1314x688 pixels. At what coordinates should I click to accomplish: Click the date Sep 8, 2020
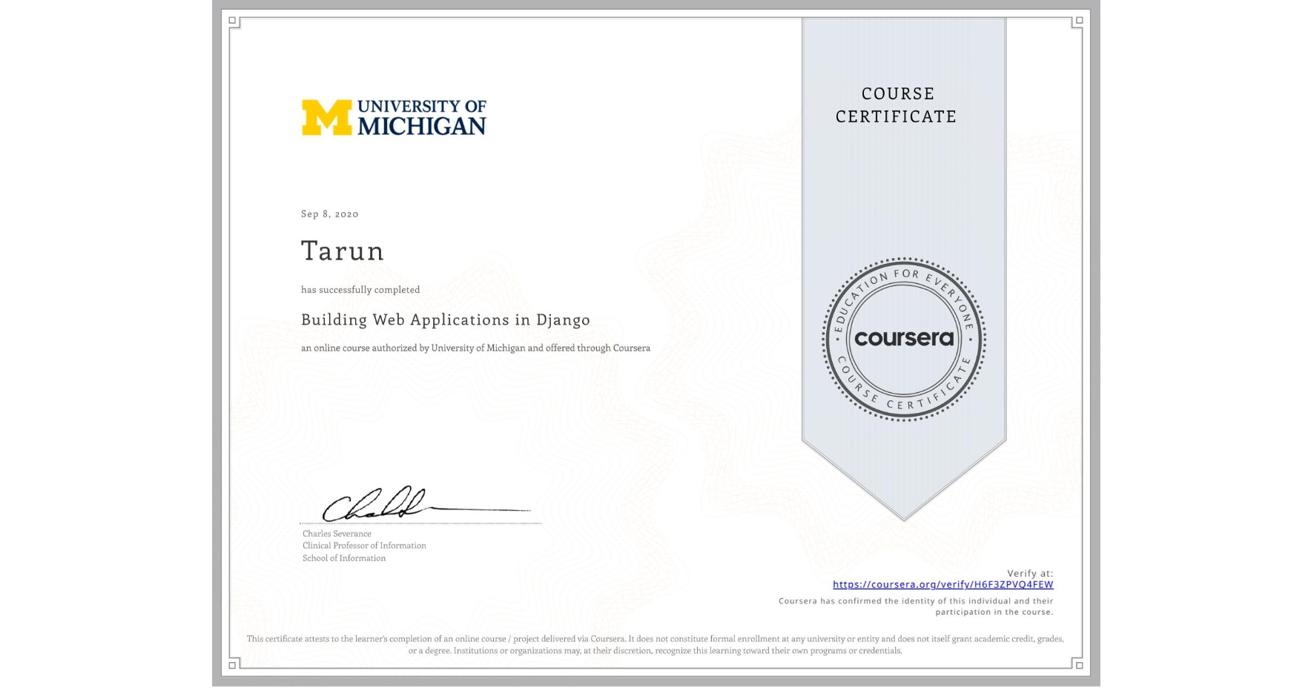coord(330,214)
